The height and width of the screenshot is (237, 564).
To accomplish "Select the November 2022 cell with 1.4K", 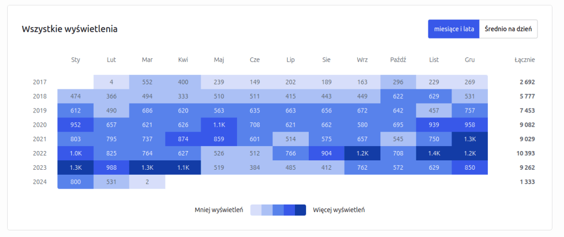I will click(x=434, y=153).
